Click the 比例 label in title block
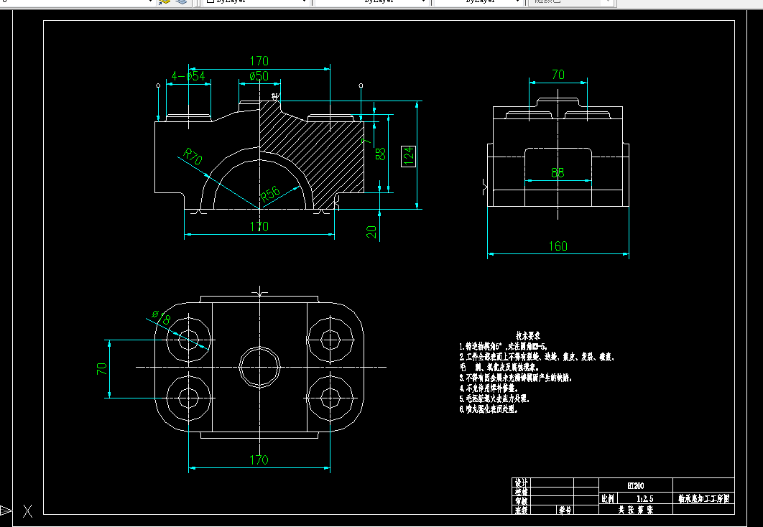 click(x=608, y=499)
